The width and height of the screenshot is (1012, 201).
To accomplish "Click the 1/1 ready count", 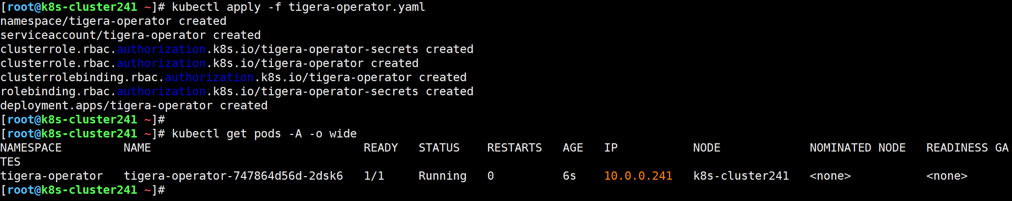I will [374, 176].
